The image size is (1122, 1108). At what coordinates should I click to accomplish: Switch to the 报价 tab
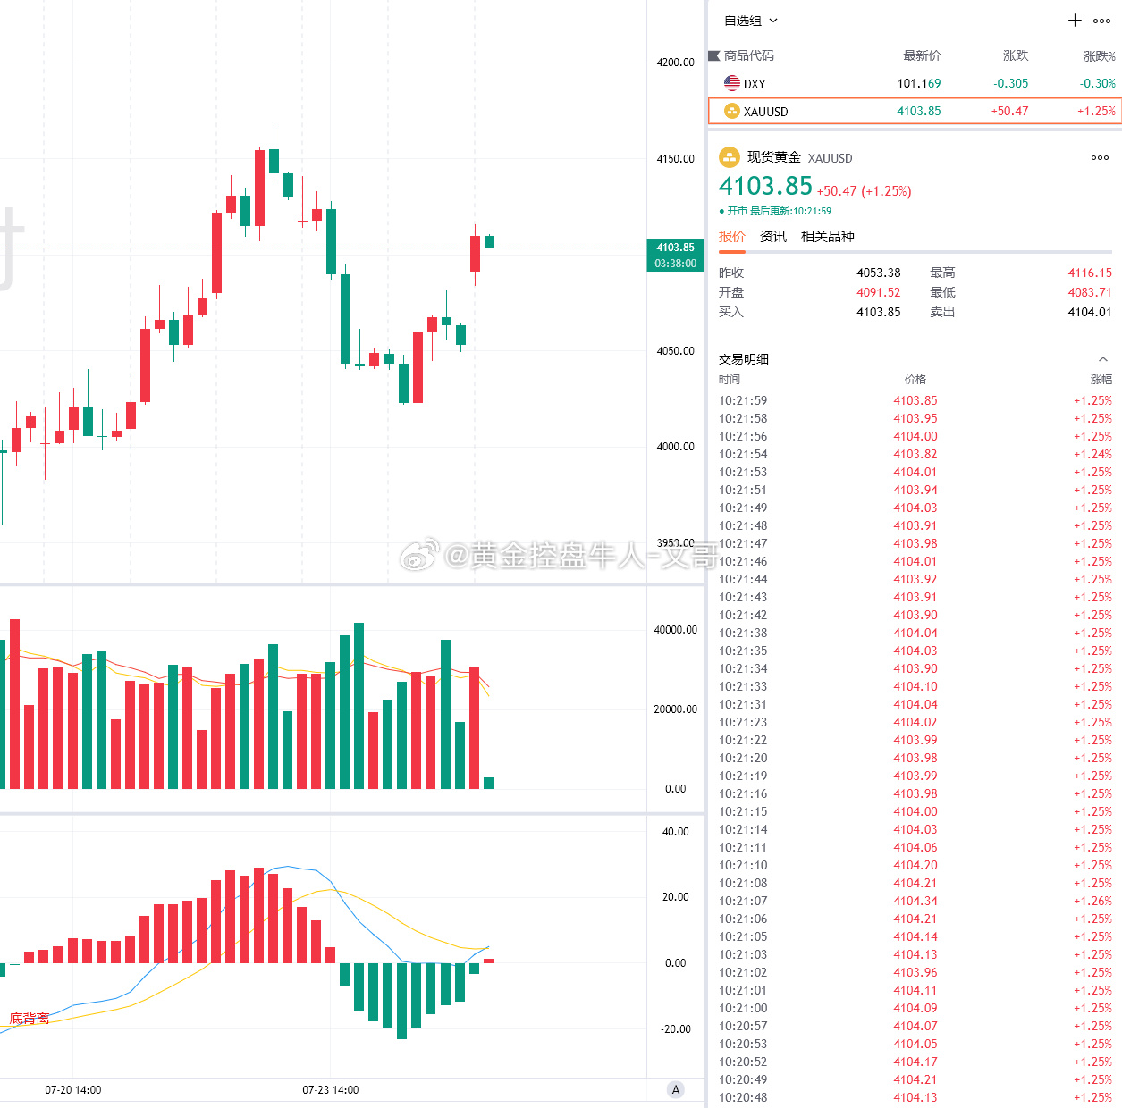[731, 236]
